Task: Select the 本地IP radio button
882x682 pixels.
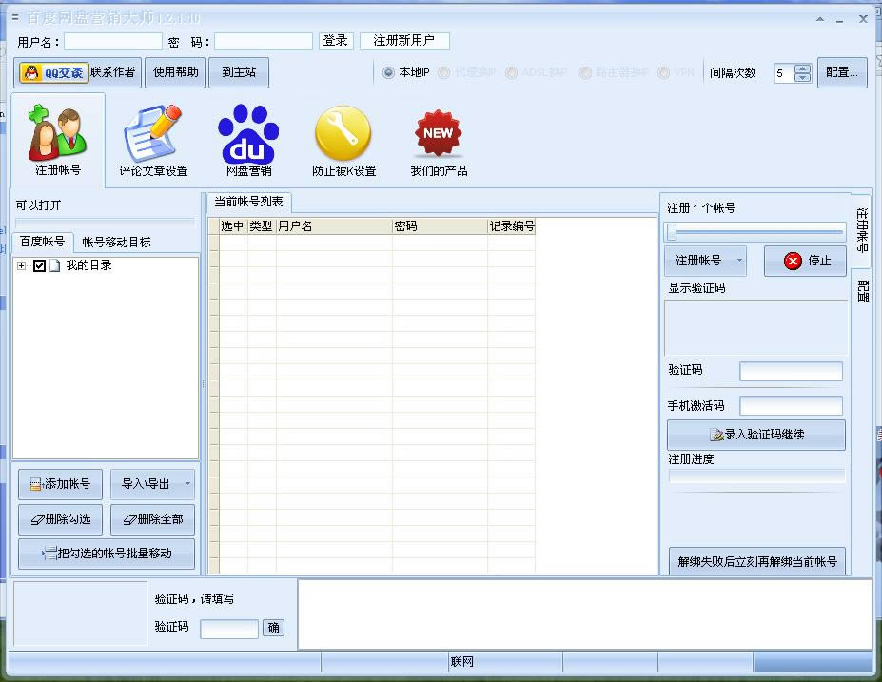Action: coord(388,72)
